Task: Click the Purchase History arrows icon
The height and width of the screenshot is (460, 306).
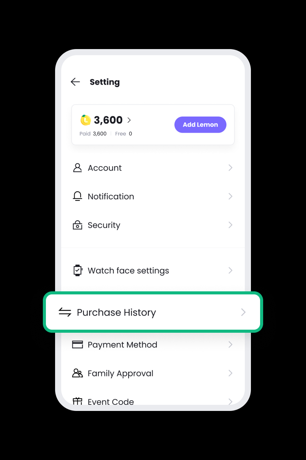Action: pos(65,312)
